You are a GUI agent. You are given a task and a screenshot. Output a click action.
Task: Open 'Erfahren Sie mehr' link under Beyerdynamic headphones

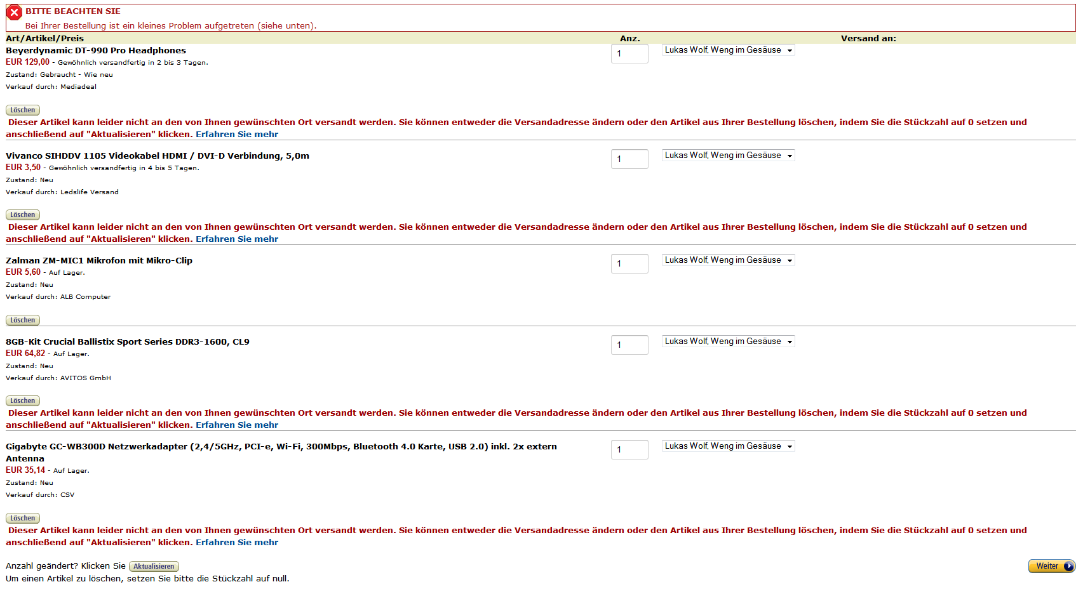[237, 135]
